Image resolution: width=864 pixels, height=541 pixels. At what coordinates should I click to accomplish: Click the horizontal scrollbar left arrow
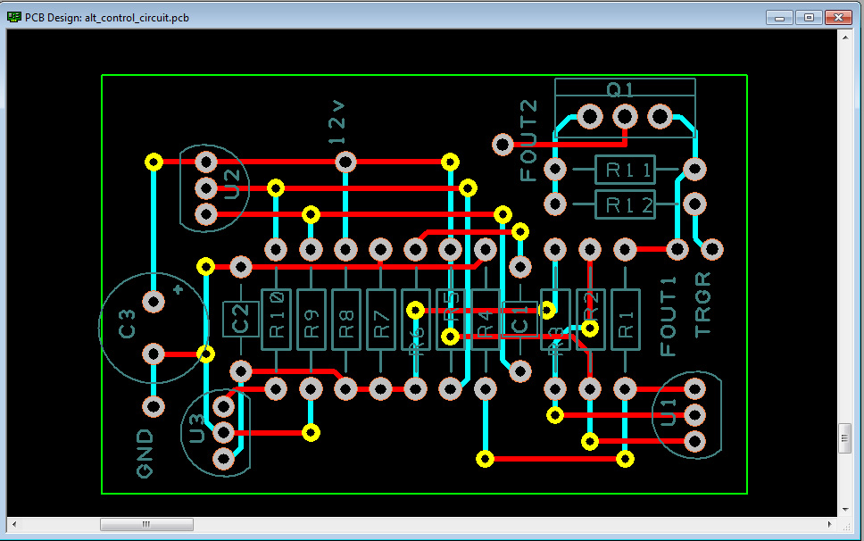13,524
